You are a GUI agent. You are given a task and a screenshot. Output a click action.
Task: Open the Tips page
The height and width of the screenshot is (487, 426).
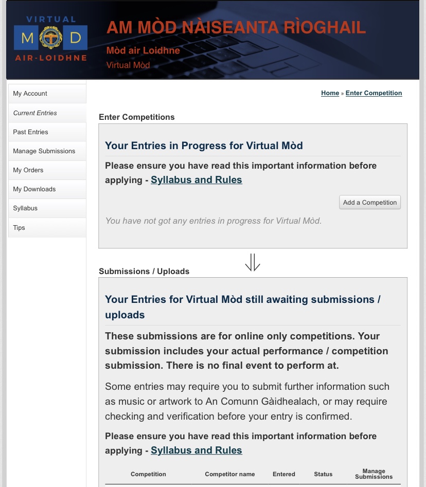pyautogui.click(x=47, y=228)
